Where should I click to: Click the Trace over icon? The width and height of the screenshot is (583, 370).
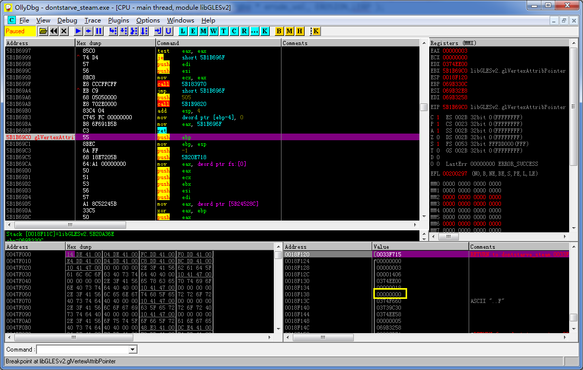[144, 31]
